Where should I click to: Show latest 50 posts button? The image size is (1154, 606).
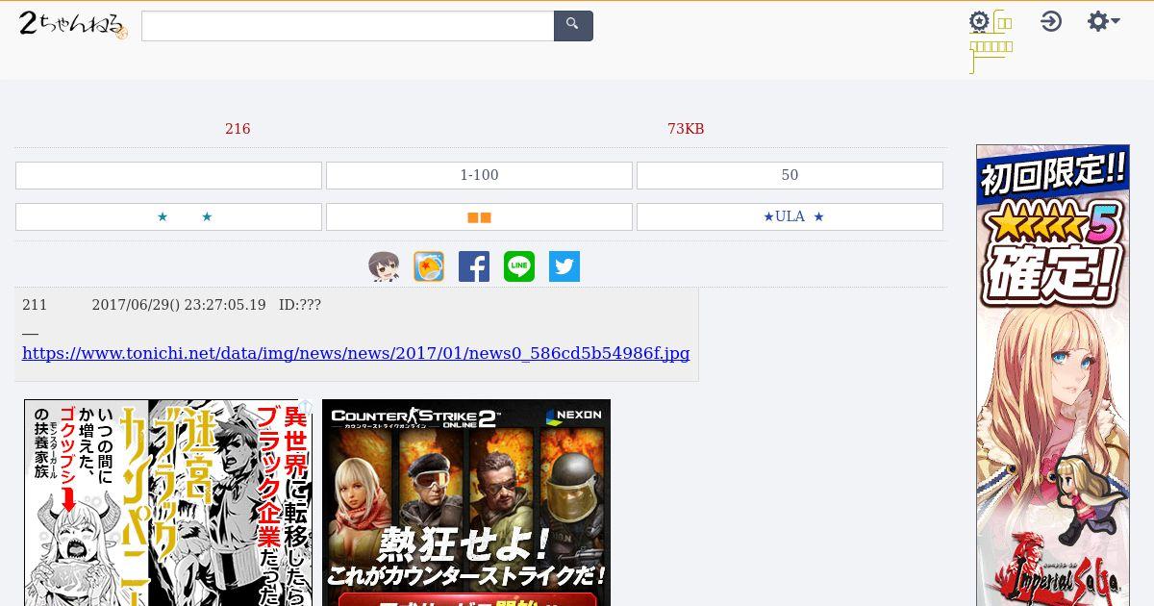point(790,175)
